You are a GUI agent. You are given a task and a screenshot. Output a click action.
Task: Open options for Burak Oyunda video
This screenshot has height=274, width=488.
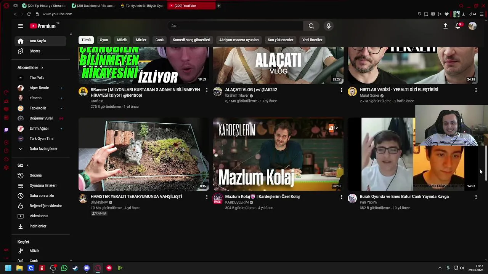coord(476,197)
